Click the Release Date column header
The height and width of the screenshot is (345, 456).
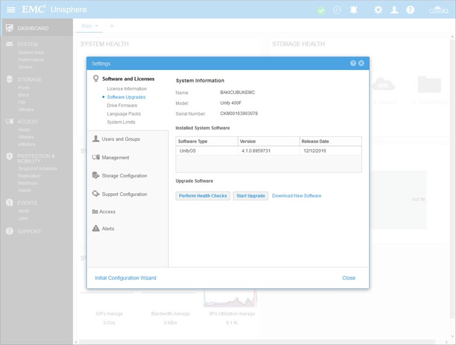point(331,141)
